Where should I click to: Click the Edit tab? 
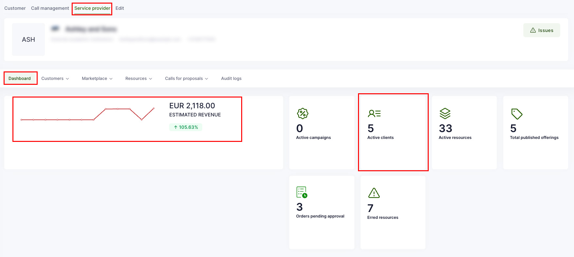[119, 8]
